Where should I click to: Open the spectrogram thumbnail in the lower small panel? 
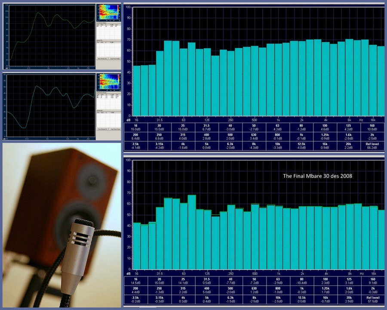(109, 82)
